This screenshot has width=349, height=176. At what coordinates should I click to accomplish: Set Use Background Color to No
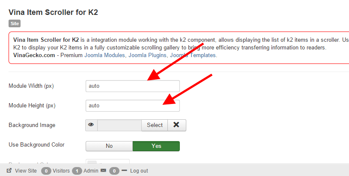pyautogui.click(x=109, y=146)
